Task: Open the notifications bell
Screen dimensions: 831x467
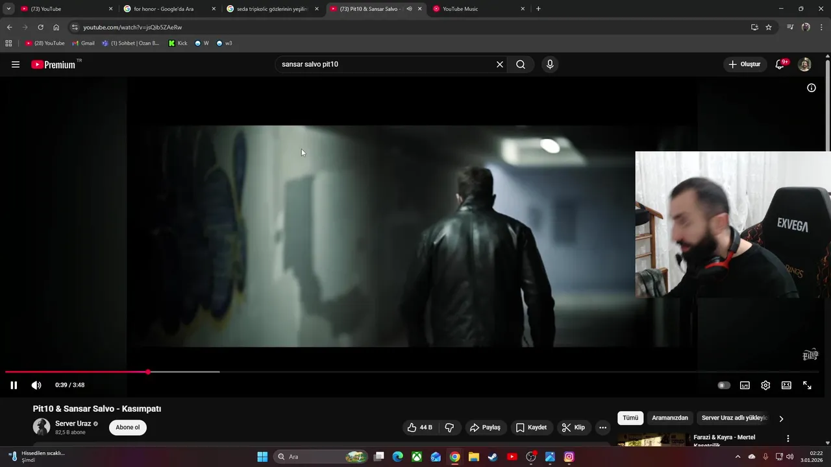Action: [x=780, y=64]
